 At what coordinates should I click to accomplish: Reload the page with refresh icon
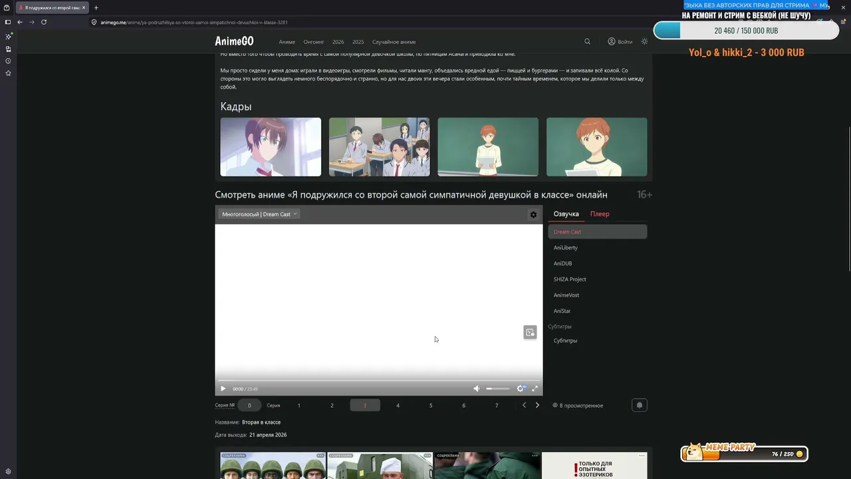point(44,22)
